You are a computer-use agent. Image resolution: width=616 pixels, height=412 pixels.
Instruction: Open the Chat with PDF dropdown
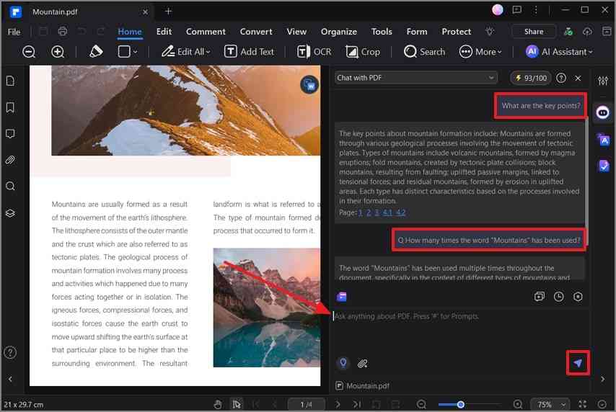point(415,78)
